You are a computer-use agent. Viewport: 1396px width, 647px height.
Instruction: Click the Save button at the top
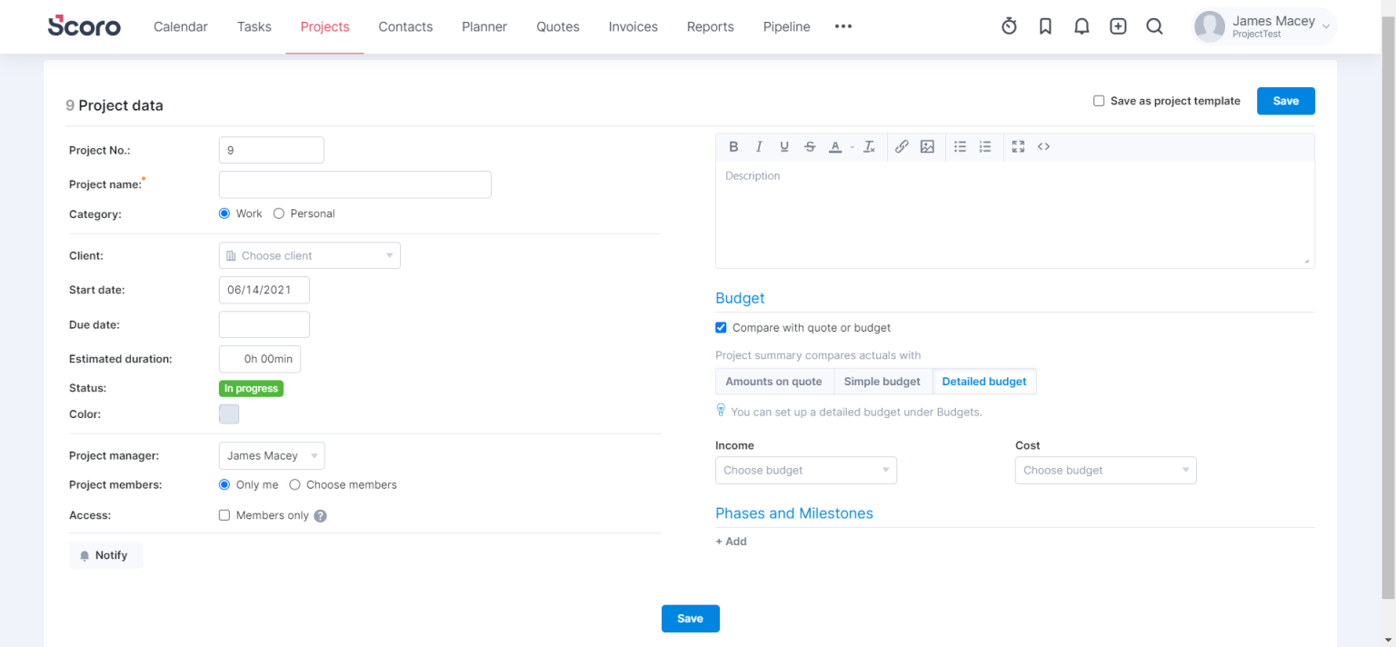pos(1285,101)
